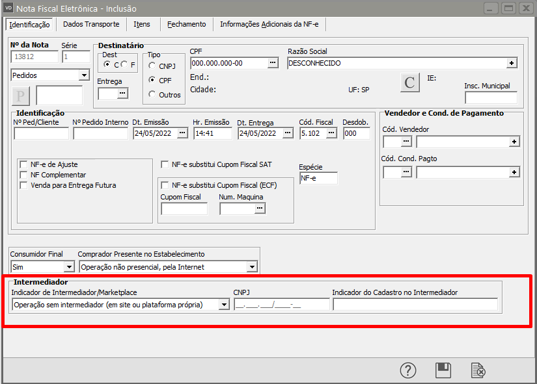Open Dt. Emissão date picker button
This screenshot has width=537, height=384.
click(182, 133)
